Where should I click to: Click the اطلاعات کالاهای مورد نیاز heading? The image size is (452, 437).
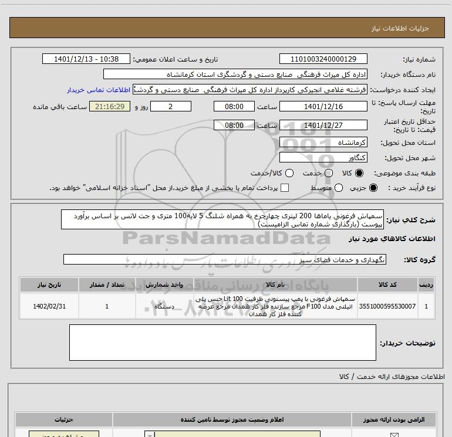point(392,239)
